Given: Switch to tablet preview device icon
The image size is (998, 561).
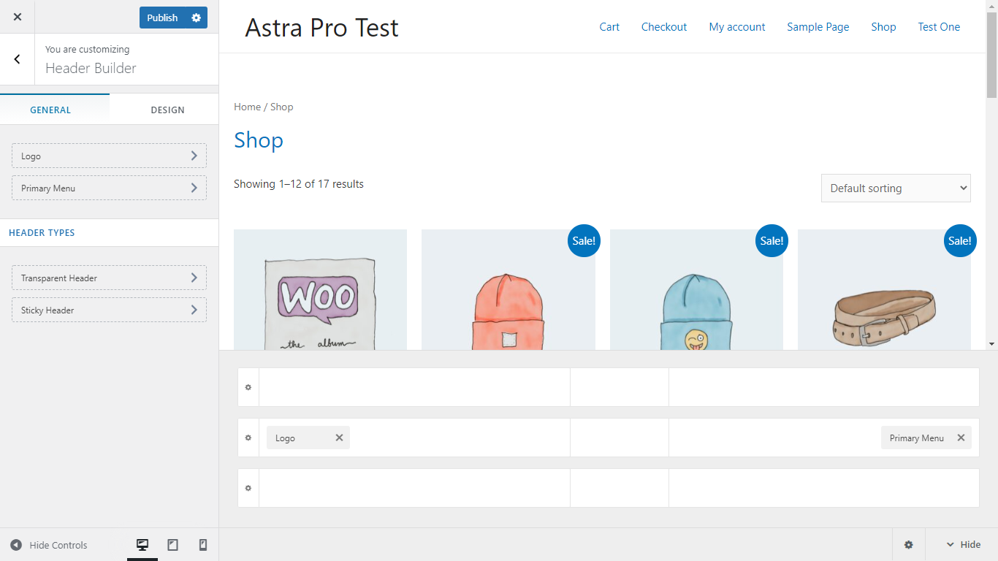Looking at the screenshot, I should [173, 545].
